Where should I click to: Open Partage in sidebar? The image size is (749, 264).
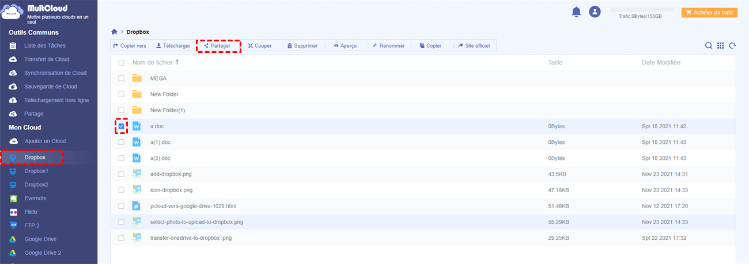(34, 114)
